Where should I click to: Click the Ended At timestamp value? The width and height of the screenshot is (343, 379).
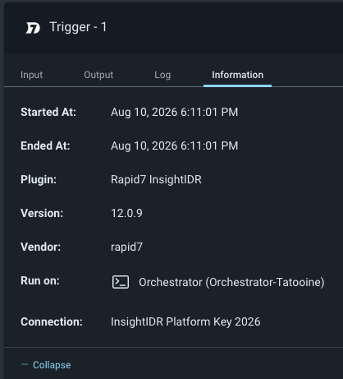pyautogui.click(x=174, y=146)
